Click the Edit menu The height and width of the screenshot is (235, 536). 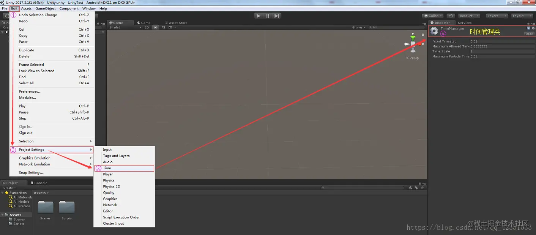coord(14,8)
